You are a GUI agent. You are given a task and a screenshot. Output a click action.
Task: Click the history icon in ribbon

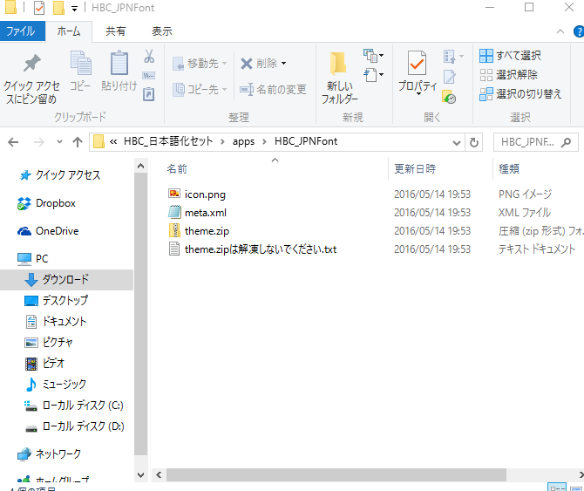[450, 97]
